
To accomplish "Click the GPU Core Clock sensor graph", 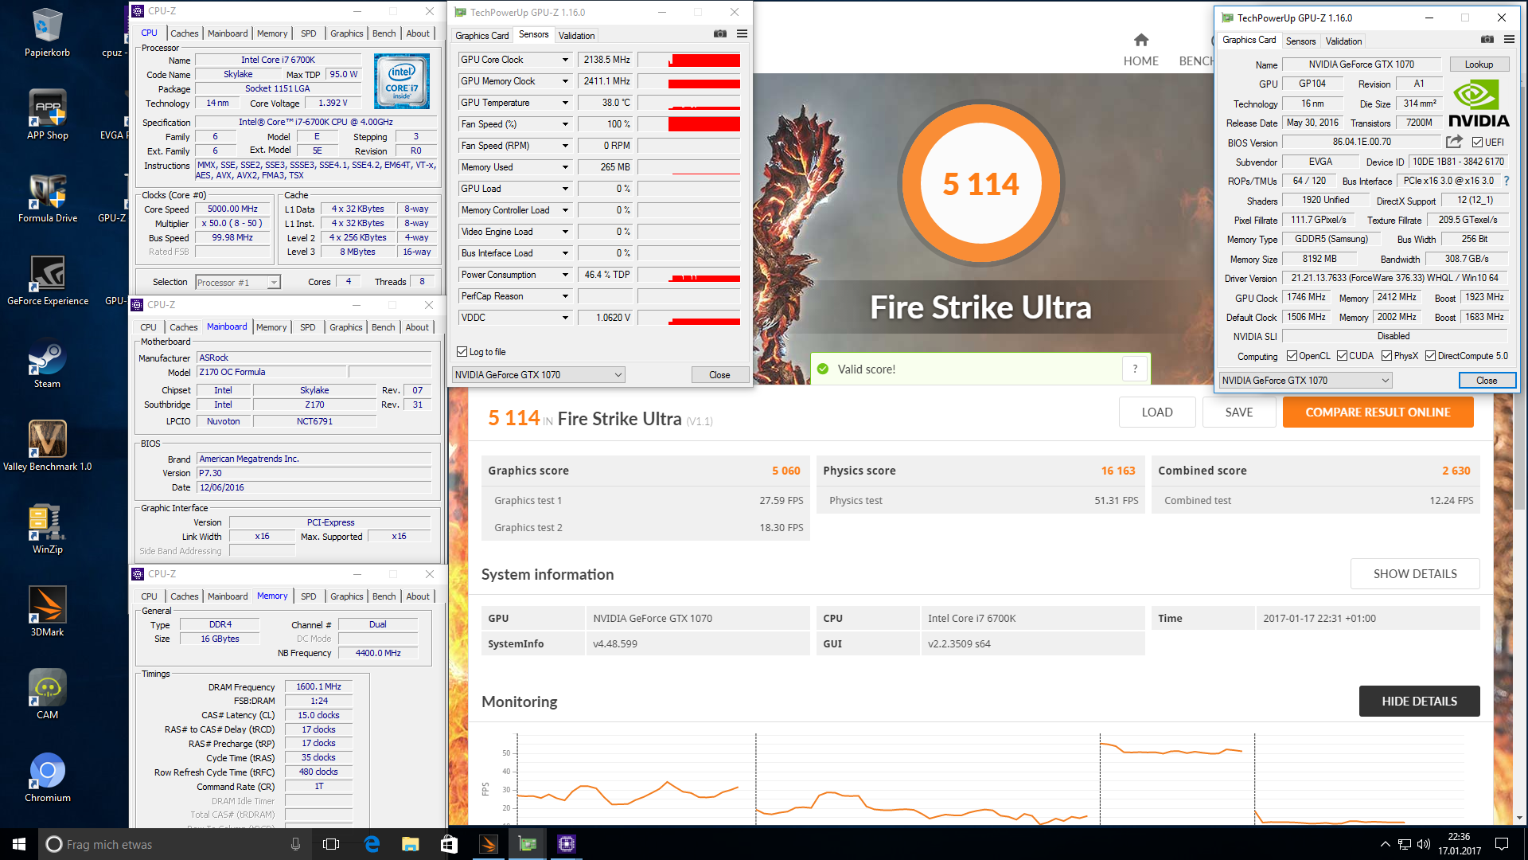I will click(x=689, y=60).
